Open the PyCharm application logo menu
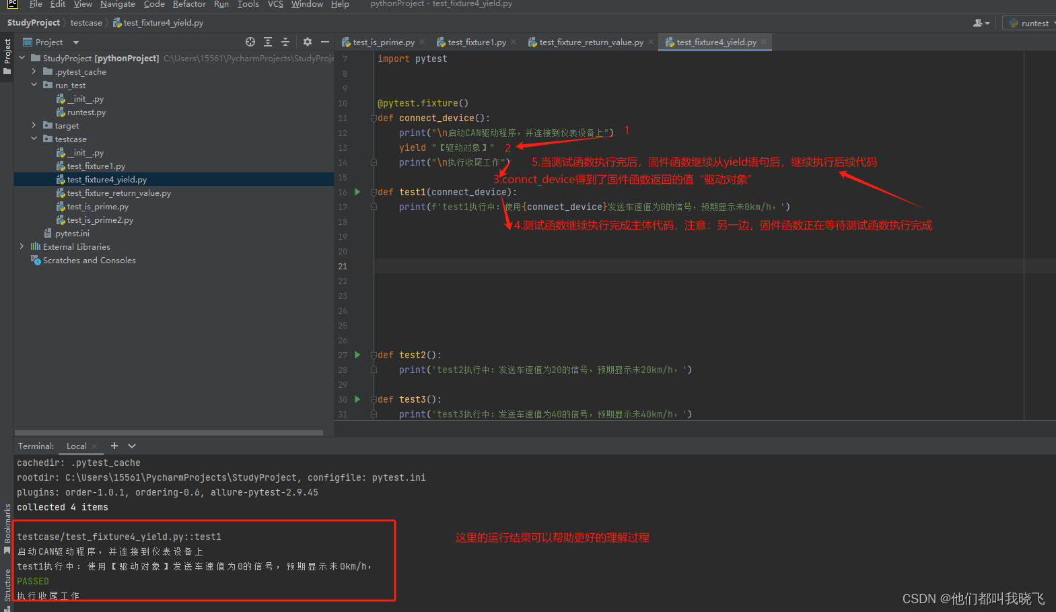 point(13,4)
